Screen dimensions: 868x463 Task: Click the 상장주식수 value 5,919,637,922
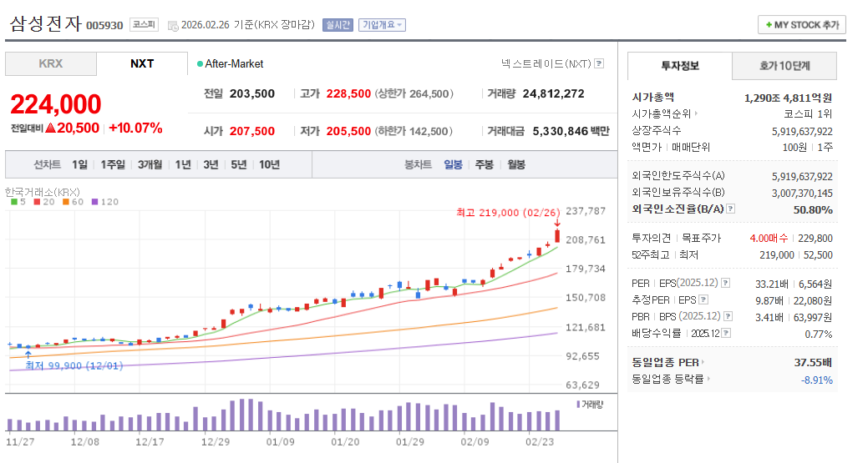[802, 132]
